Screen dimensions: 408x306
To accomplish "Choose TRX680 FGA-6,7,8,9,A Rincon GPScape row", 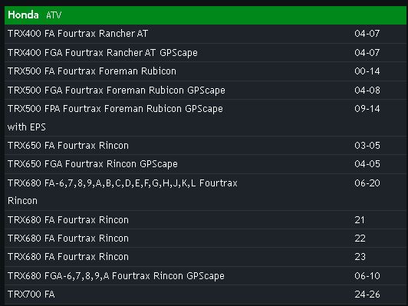I will tap(206, 275).
